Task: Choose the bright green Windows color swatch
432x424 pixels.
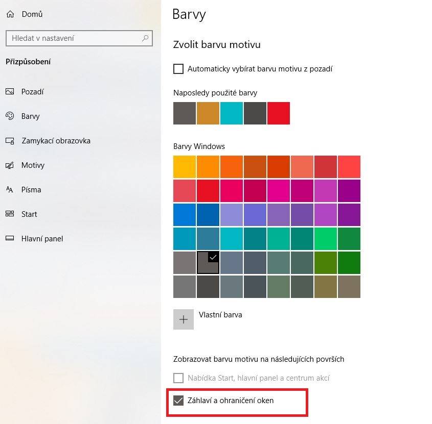Action: click(326, 239)
